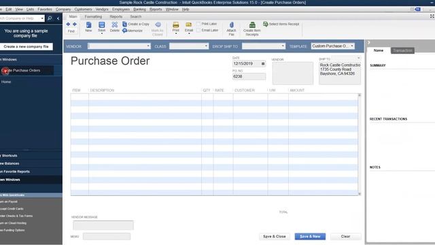Open the Lists menu

pos(30,9)
